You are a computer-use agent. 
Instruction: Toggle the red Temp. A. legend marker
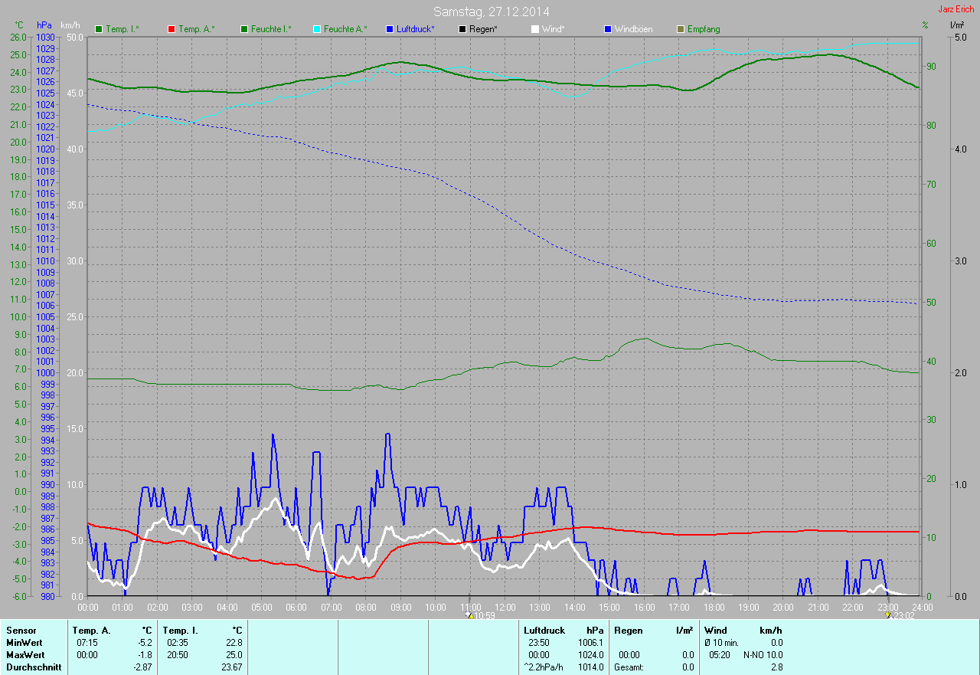click(x=171, y=29)
